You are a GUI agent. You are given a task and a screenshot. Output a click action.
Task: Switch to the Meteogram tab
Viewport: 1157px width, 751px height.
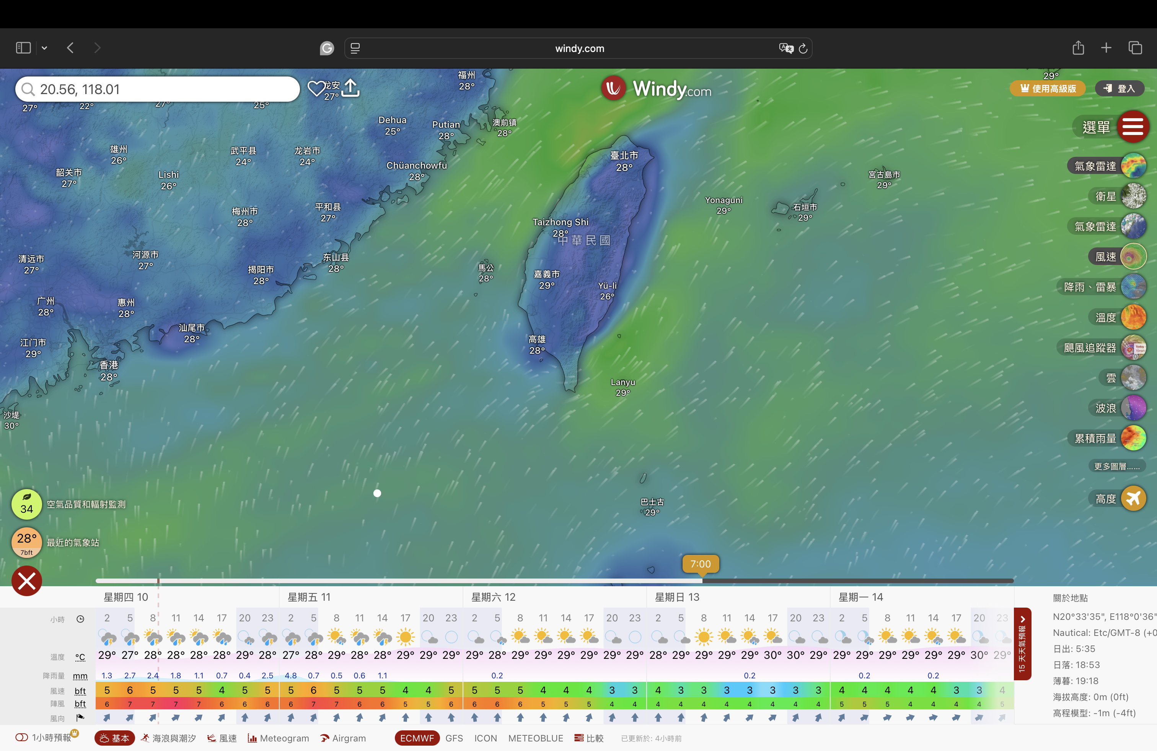pyautogui.click(x=279, y=738)
